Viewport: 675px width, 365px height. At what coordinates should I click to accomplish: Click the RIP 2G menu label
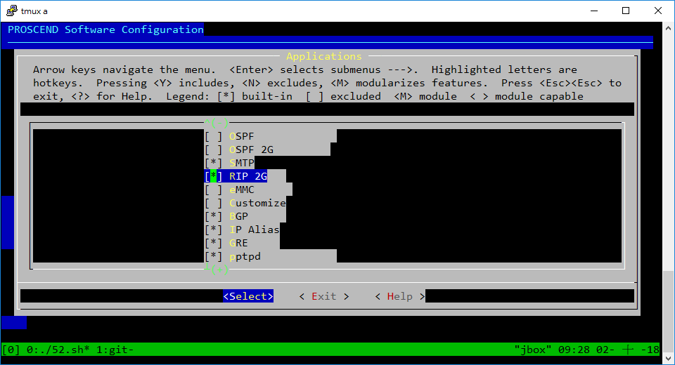coord(248,176)
